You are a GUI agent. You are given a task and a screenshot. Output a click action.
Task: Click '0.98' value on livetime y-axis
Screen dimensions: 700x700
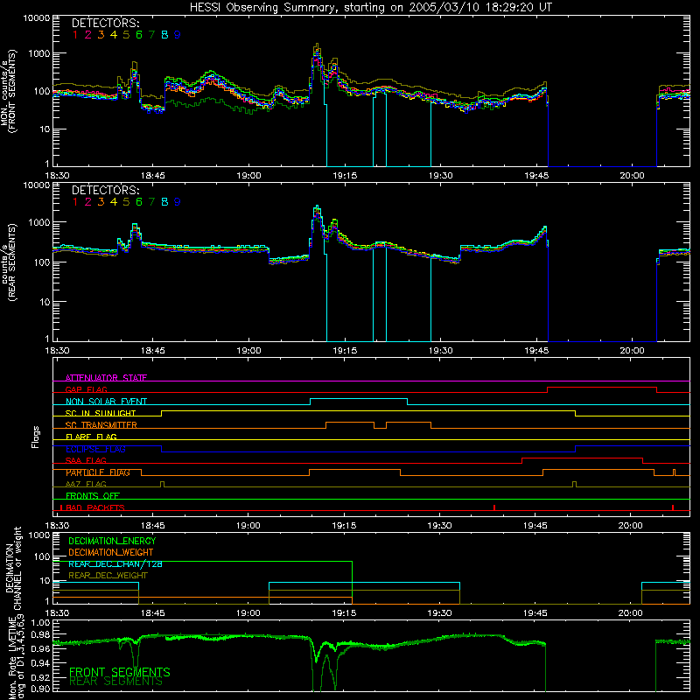[x=40, y=635]
